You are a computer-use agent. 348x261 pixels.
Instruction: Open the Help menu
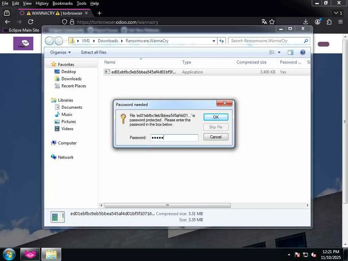pyautogui.click(x=94, y=3)
